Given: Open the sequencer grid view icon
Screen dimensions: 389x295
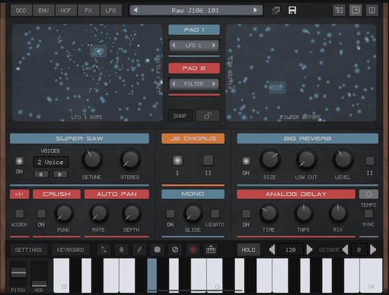Looking at the screenshot, I should pyautogui.click(x=339, y=10).
